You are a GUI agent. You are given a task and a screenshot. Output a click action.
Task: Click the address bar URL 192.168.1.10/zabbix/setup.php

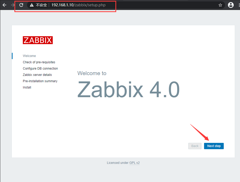[78, 5]
